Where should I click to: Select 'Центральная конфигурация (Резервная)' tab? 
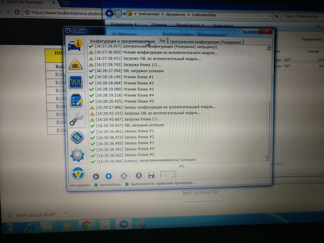[206, 42]
